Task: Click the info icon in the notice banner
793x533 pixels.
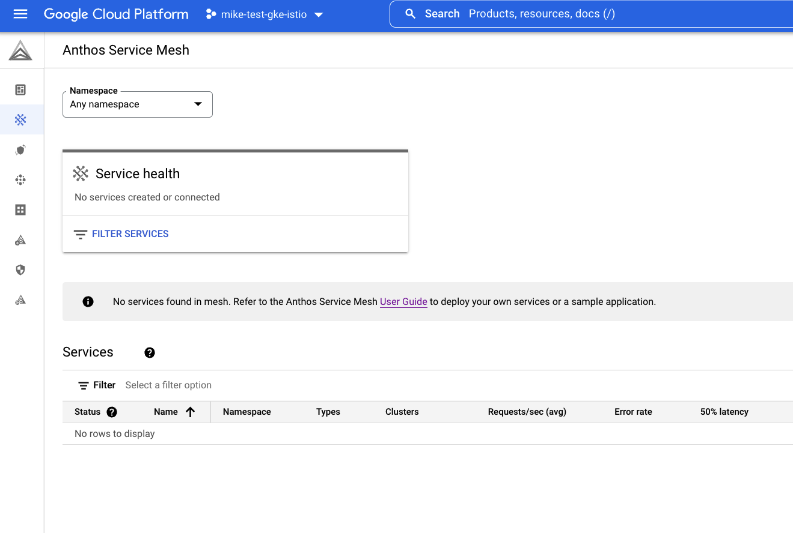Action: (88, 301)
